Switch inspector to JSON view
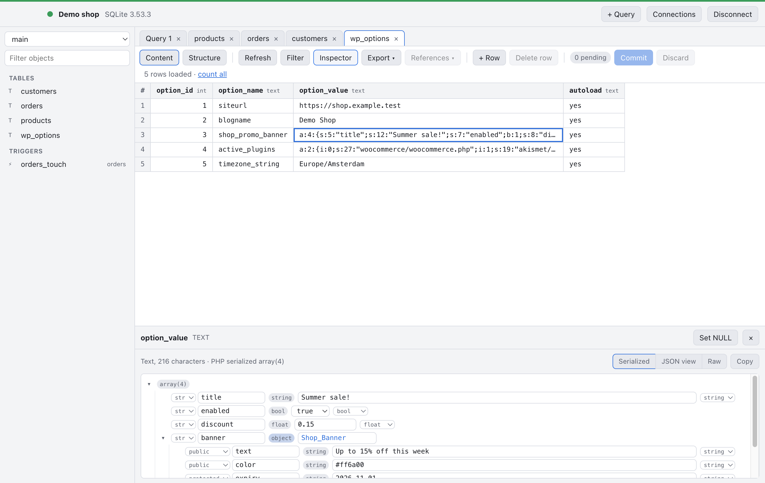 679,361
